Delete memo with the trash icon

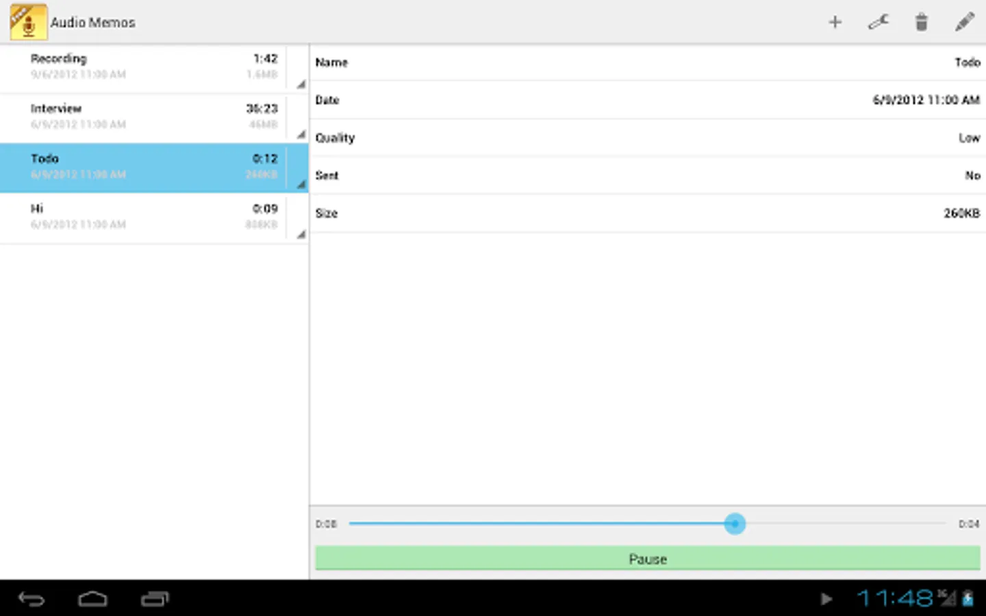tap(922, 23)
